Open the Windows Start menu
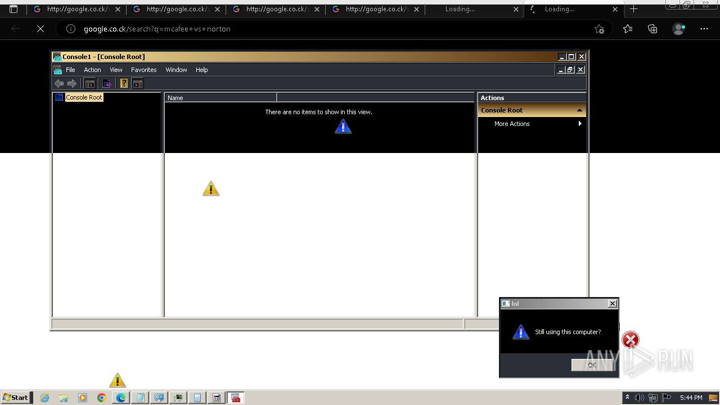The height and width of the screenshot is (405, 720). coord(16,398)
